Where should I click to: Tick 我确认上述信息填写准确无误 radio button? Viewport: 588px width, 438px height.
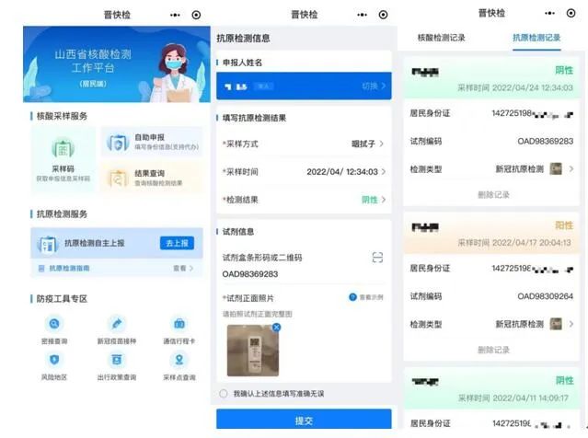coord(223,394)
